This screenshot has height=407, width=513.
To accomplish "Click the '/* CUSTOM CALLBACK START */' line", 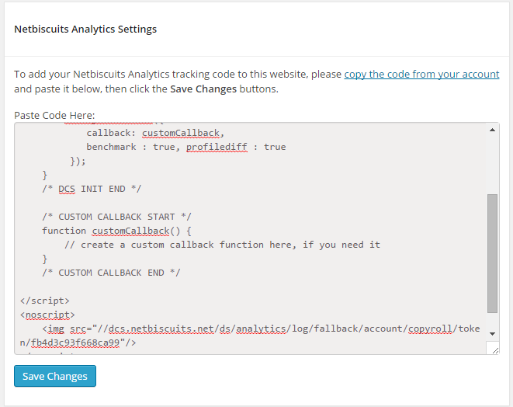I will point(116,217).
